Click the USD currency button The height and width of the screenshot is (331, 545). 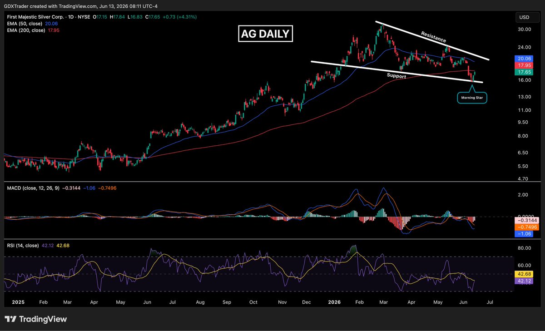pos(527,18)
